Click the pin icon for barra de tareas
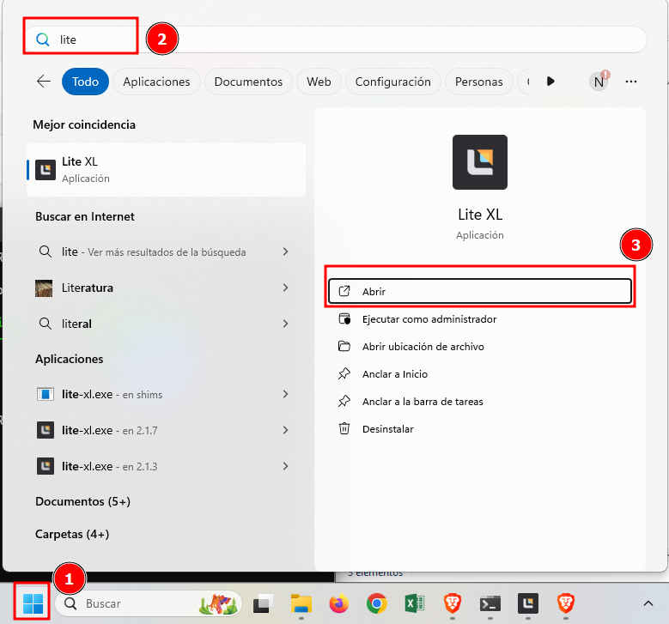This screenshot has height=624, width=669. (x=344, y=401)
